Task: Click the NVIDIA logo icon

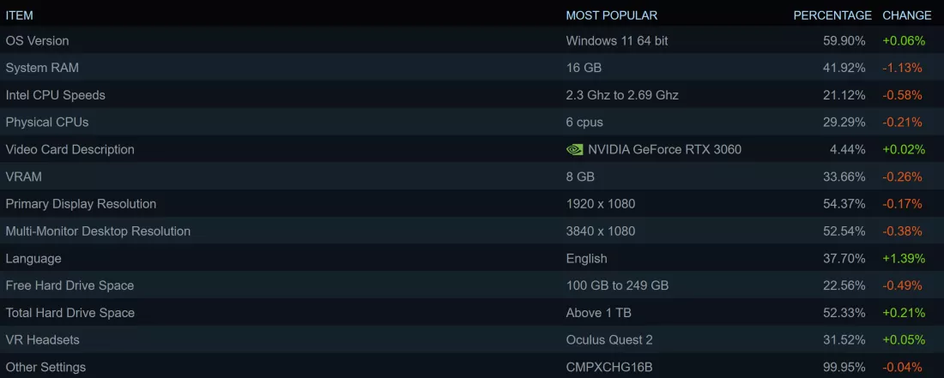Action: coord(574,150)
